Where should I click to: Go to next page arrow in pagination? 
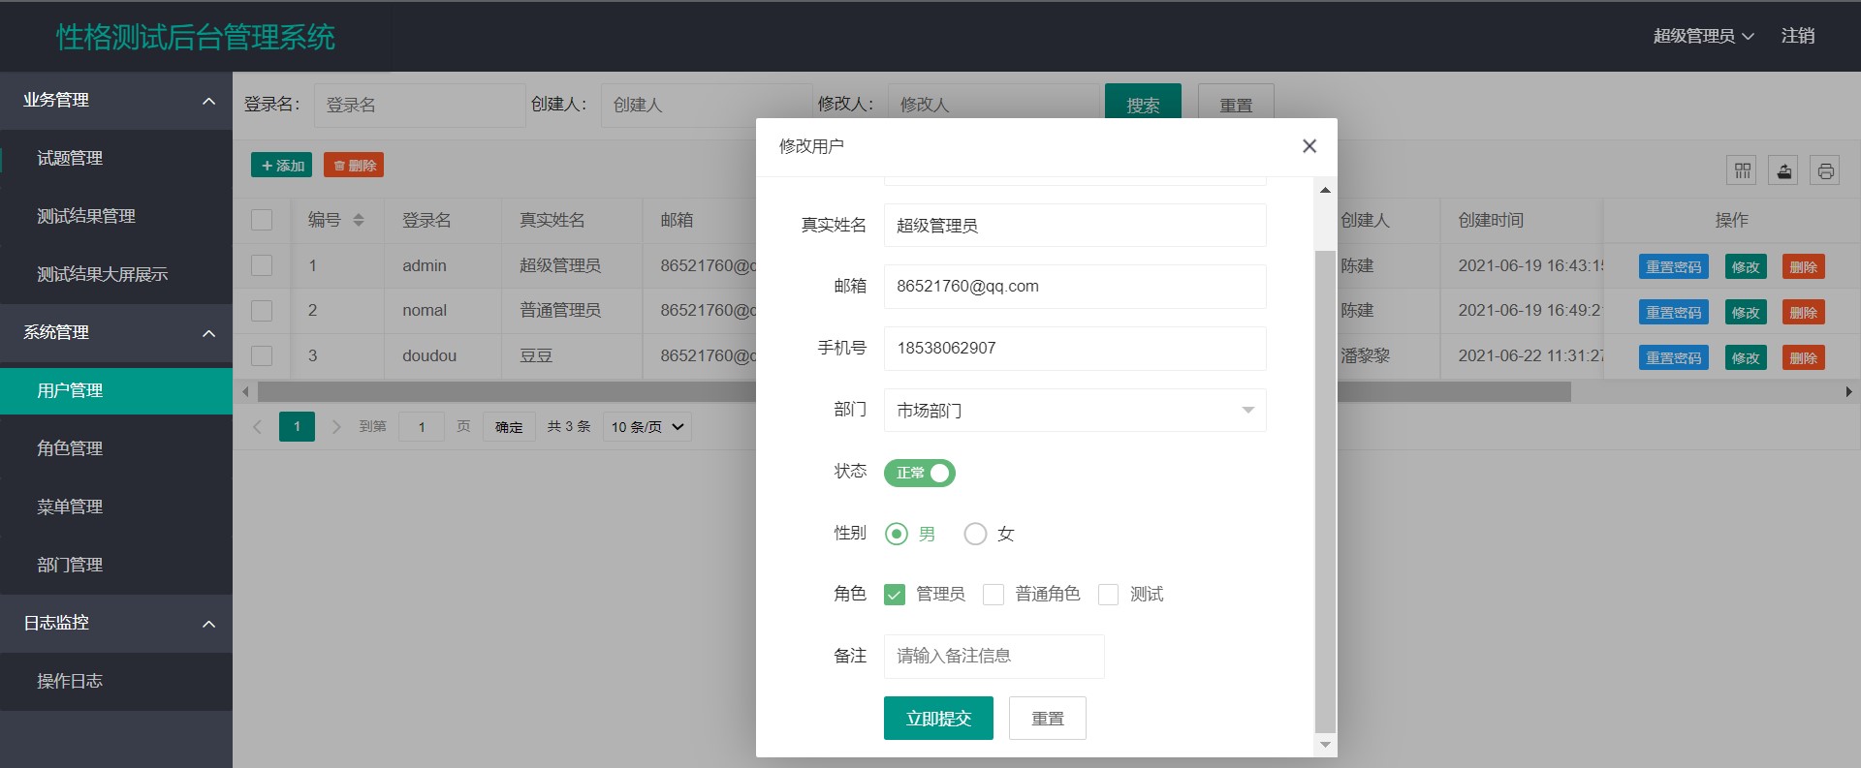point(336,427)
